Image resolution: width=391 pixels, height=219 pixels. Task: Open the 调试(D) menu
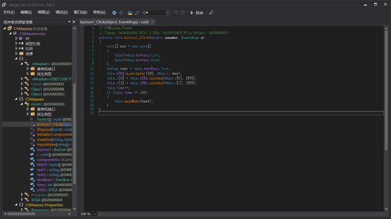point(62,12)
